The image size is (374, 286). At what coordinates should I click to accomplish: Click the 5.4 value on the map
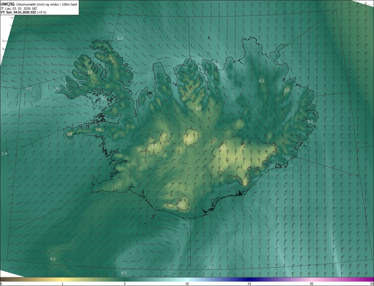(x=4, y=154)
